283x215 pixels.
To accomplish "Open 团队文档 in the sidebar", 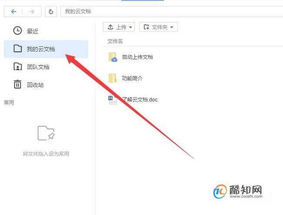I will pos(38,67).
